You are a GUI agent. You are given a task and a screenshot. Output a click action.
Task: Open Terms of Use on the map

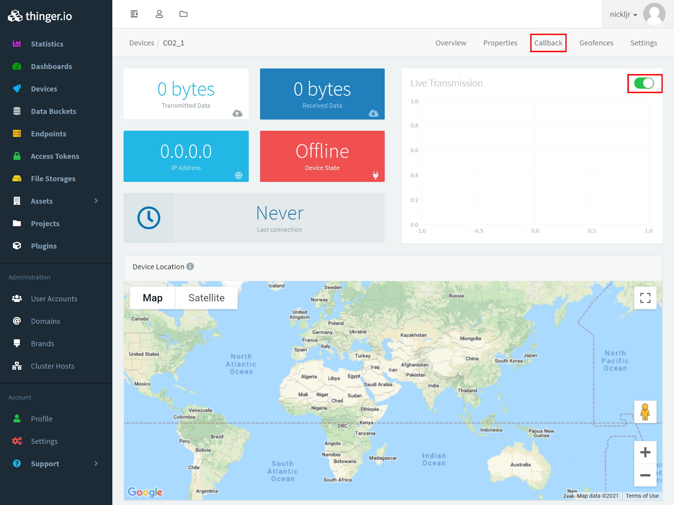(x=642, y=496)
